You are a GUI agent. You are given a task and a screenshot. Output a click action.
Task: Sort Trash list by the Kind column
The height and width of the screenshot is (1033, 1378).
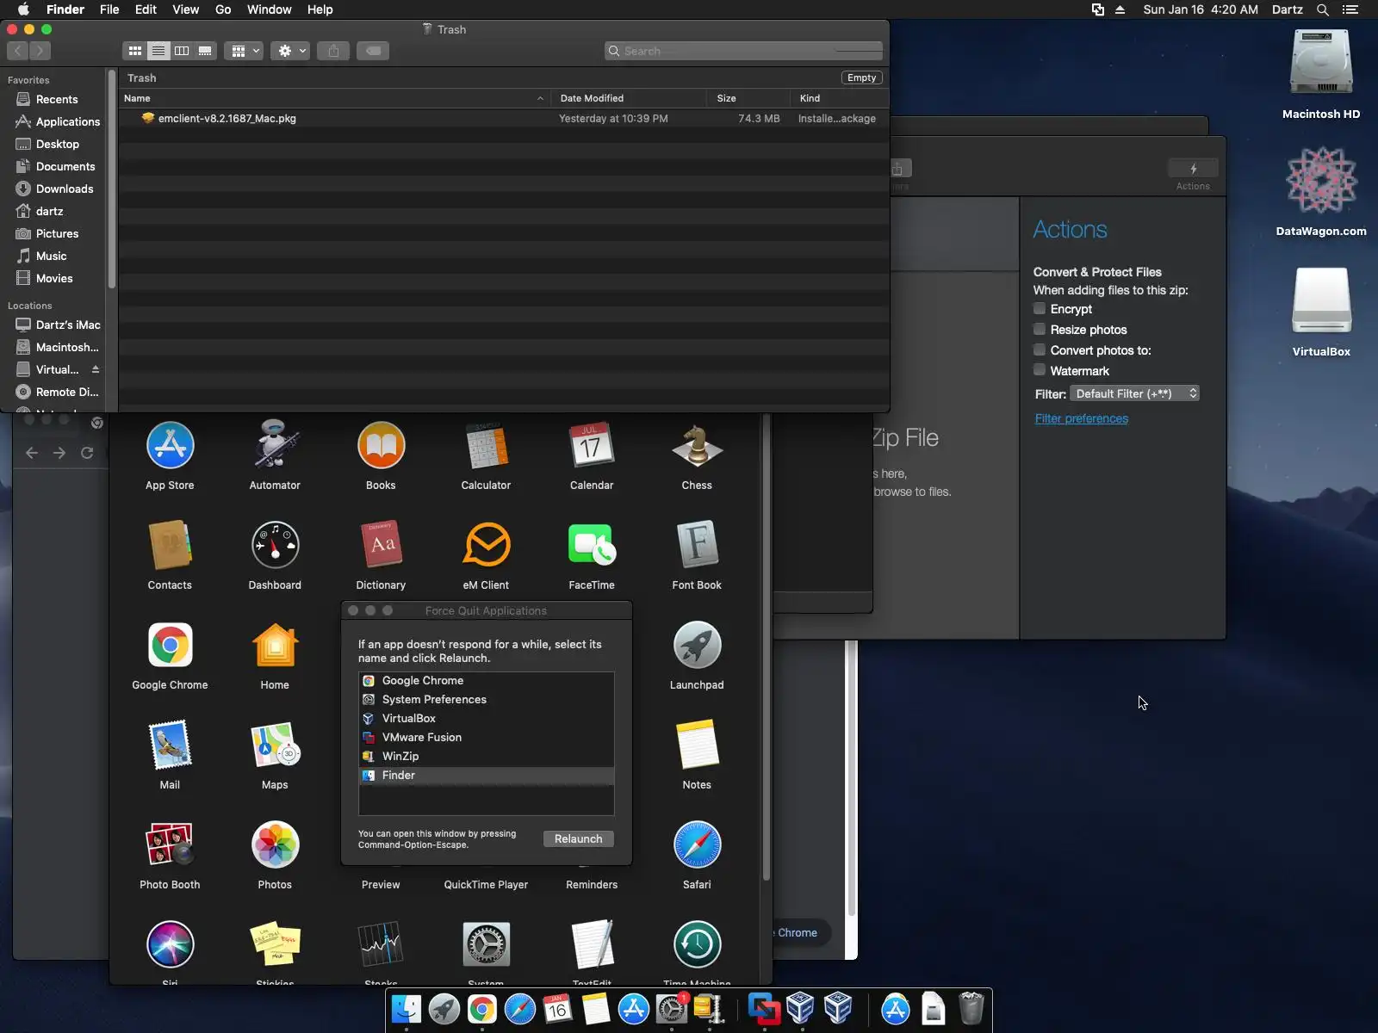[839, 98]
